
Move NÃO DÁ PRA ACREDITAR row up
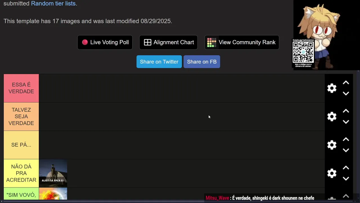point(346,168)
